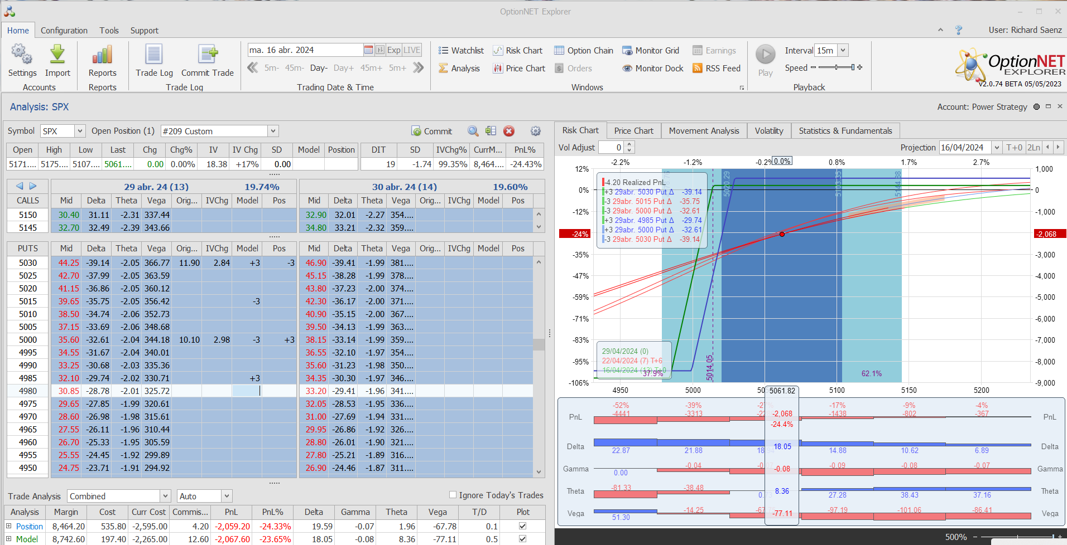This screenshot has height=545, width=1067.
Task: Open the Settings gear icon
Action: [x=22, y=55]
